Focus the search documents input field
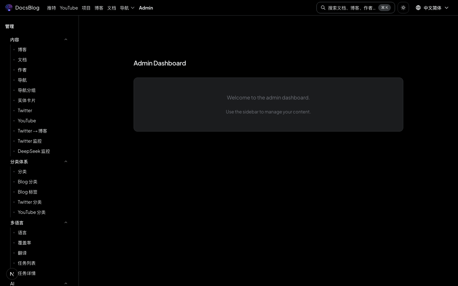458x286 pixels. [351, 8]
